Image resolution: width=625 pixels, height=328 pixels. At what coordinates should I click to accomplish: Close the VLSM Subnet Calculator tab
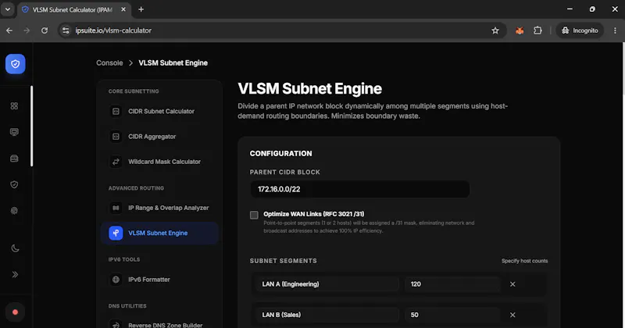tap(123, 9)
